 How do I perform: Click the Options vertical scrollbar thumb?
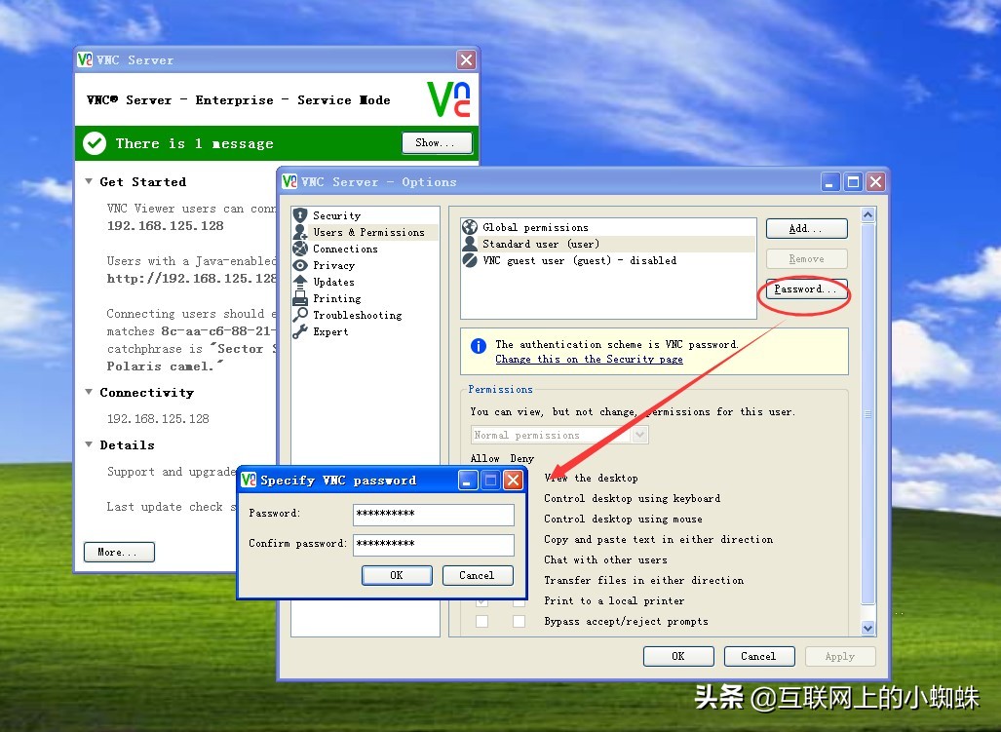pyautogui.click(x=868, y=413)
